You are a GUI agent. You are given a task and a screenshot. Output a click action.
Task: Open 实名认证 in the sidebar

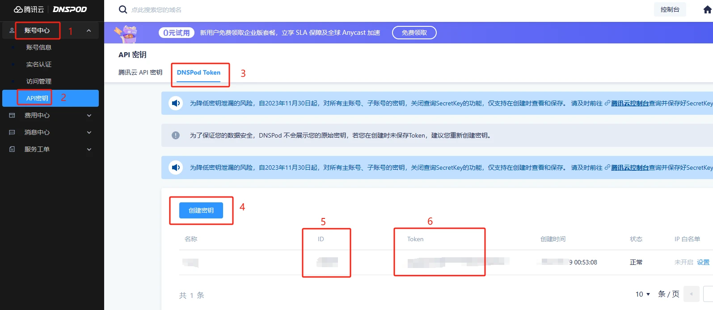(39, 64)
